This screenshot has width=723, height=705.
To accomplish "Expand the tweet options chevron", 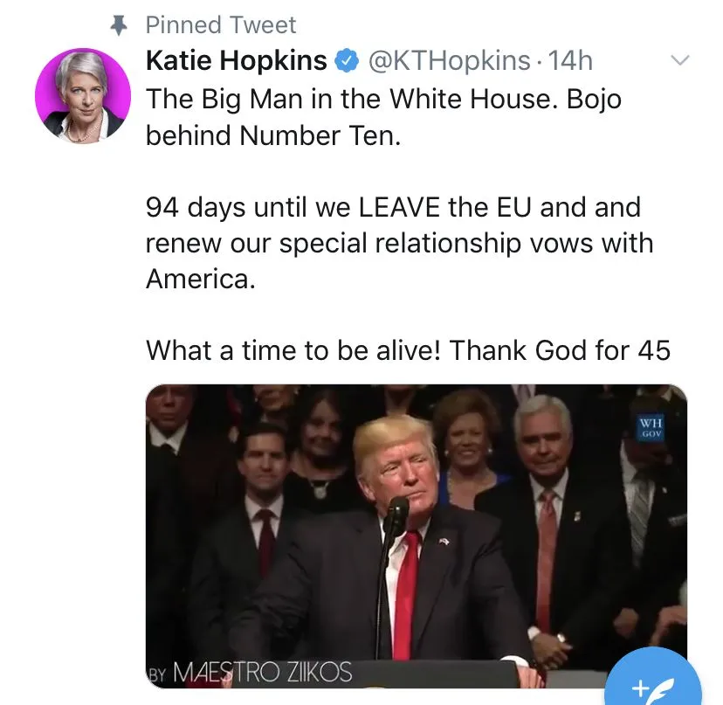I will [x=679, y=60].
